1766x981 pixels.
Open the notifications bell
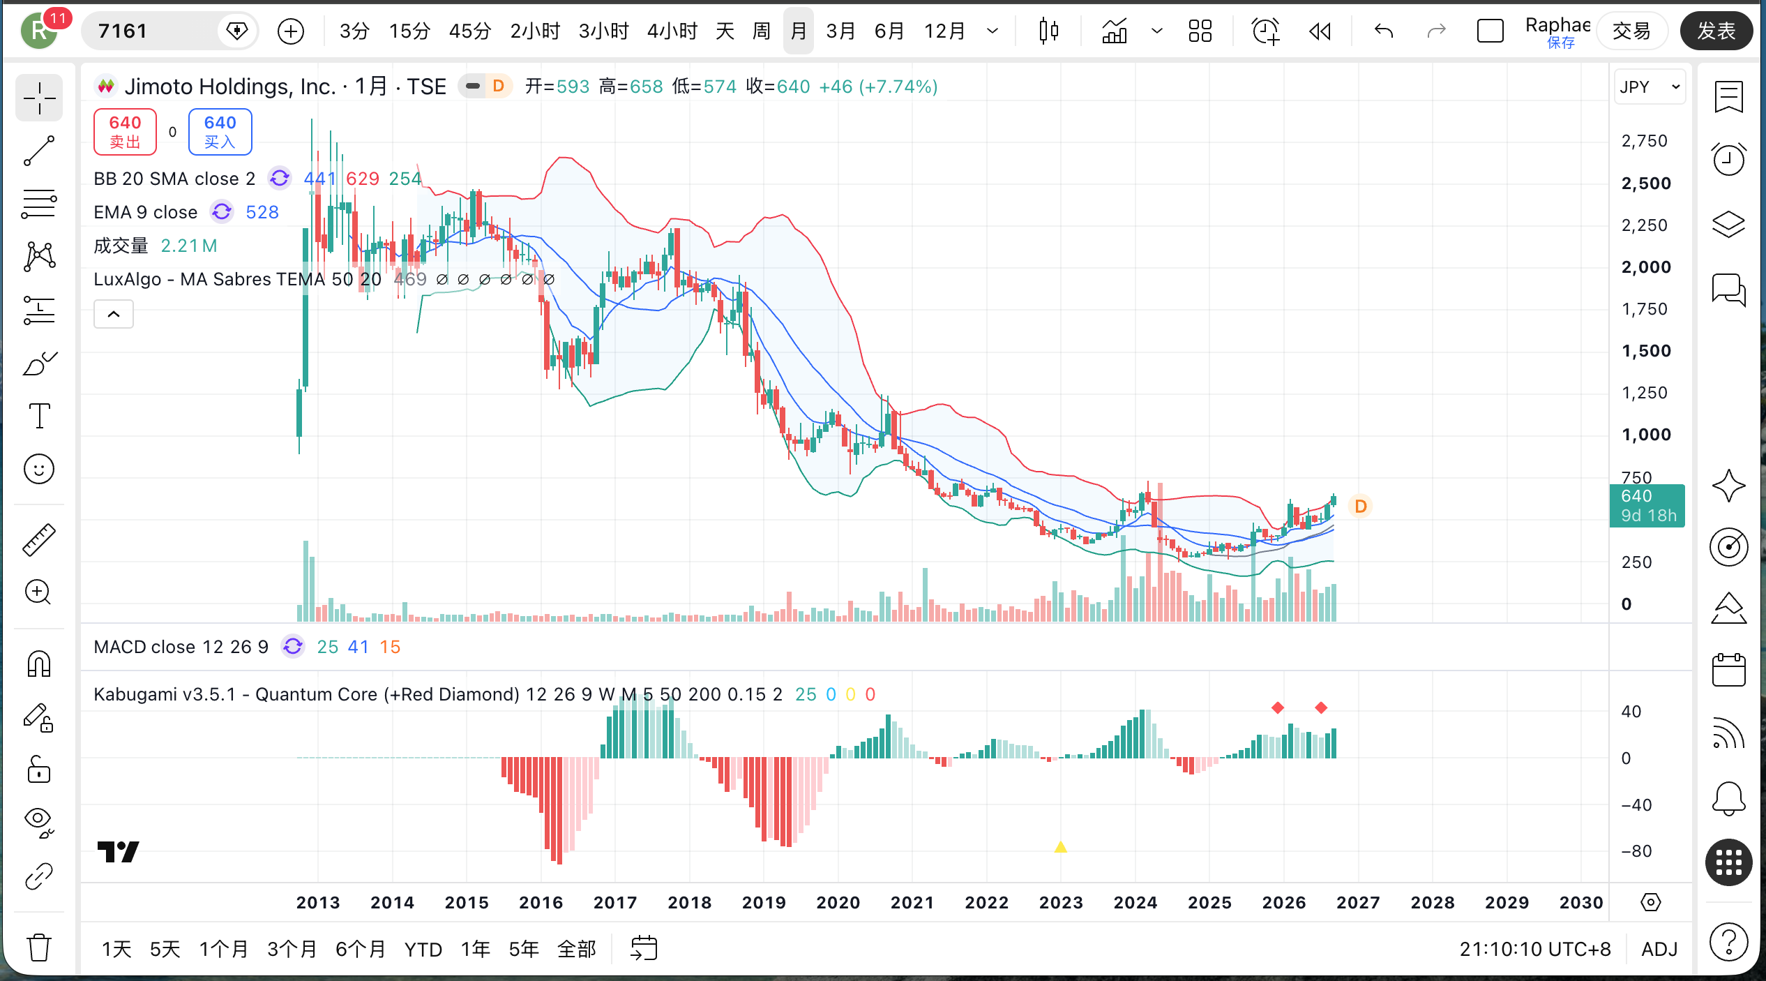click(1729, 799)
